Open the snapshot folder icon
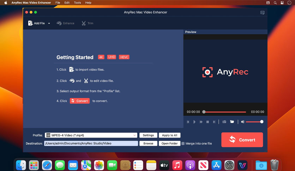295x171 pixels. [x=232, y=122]
